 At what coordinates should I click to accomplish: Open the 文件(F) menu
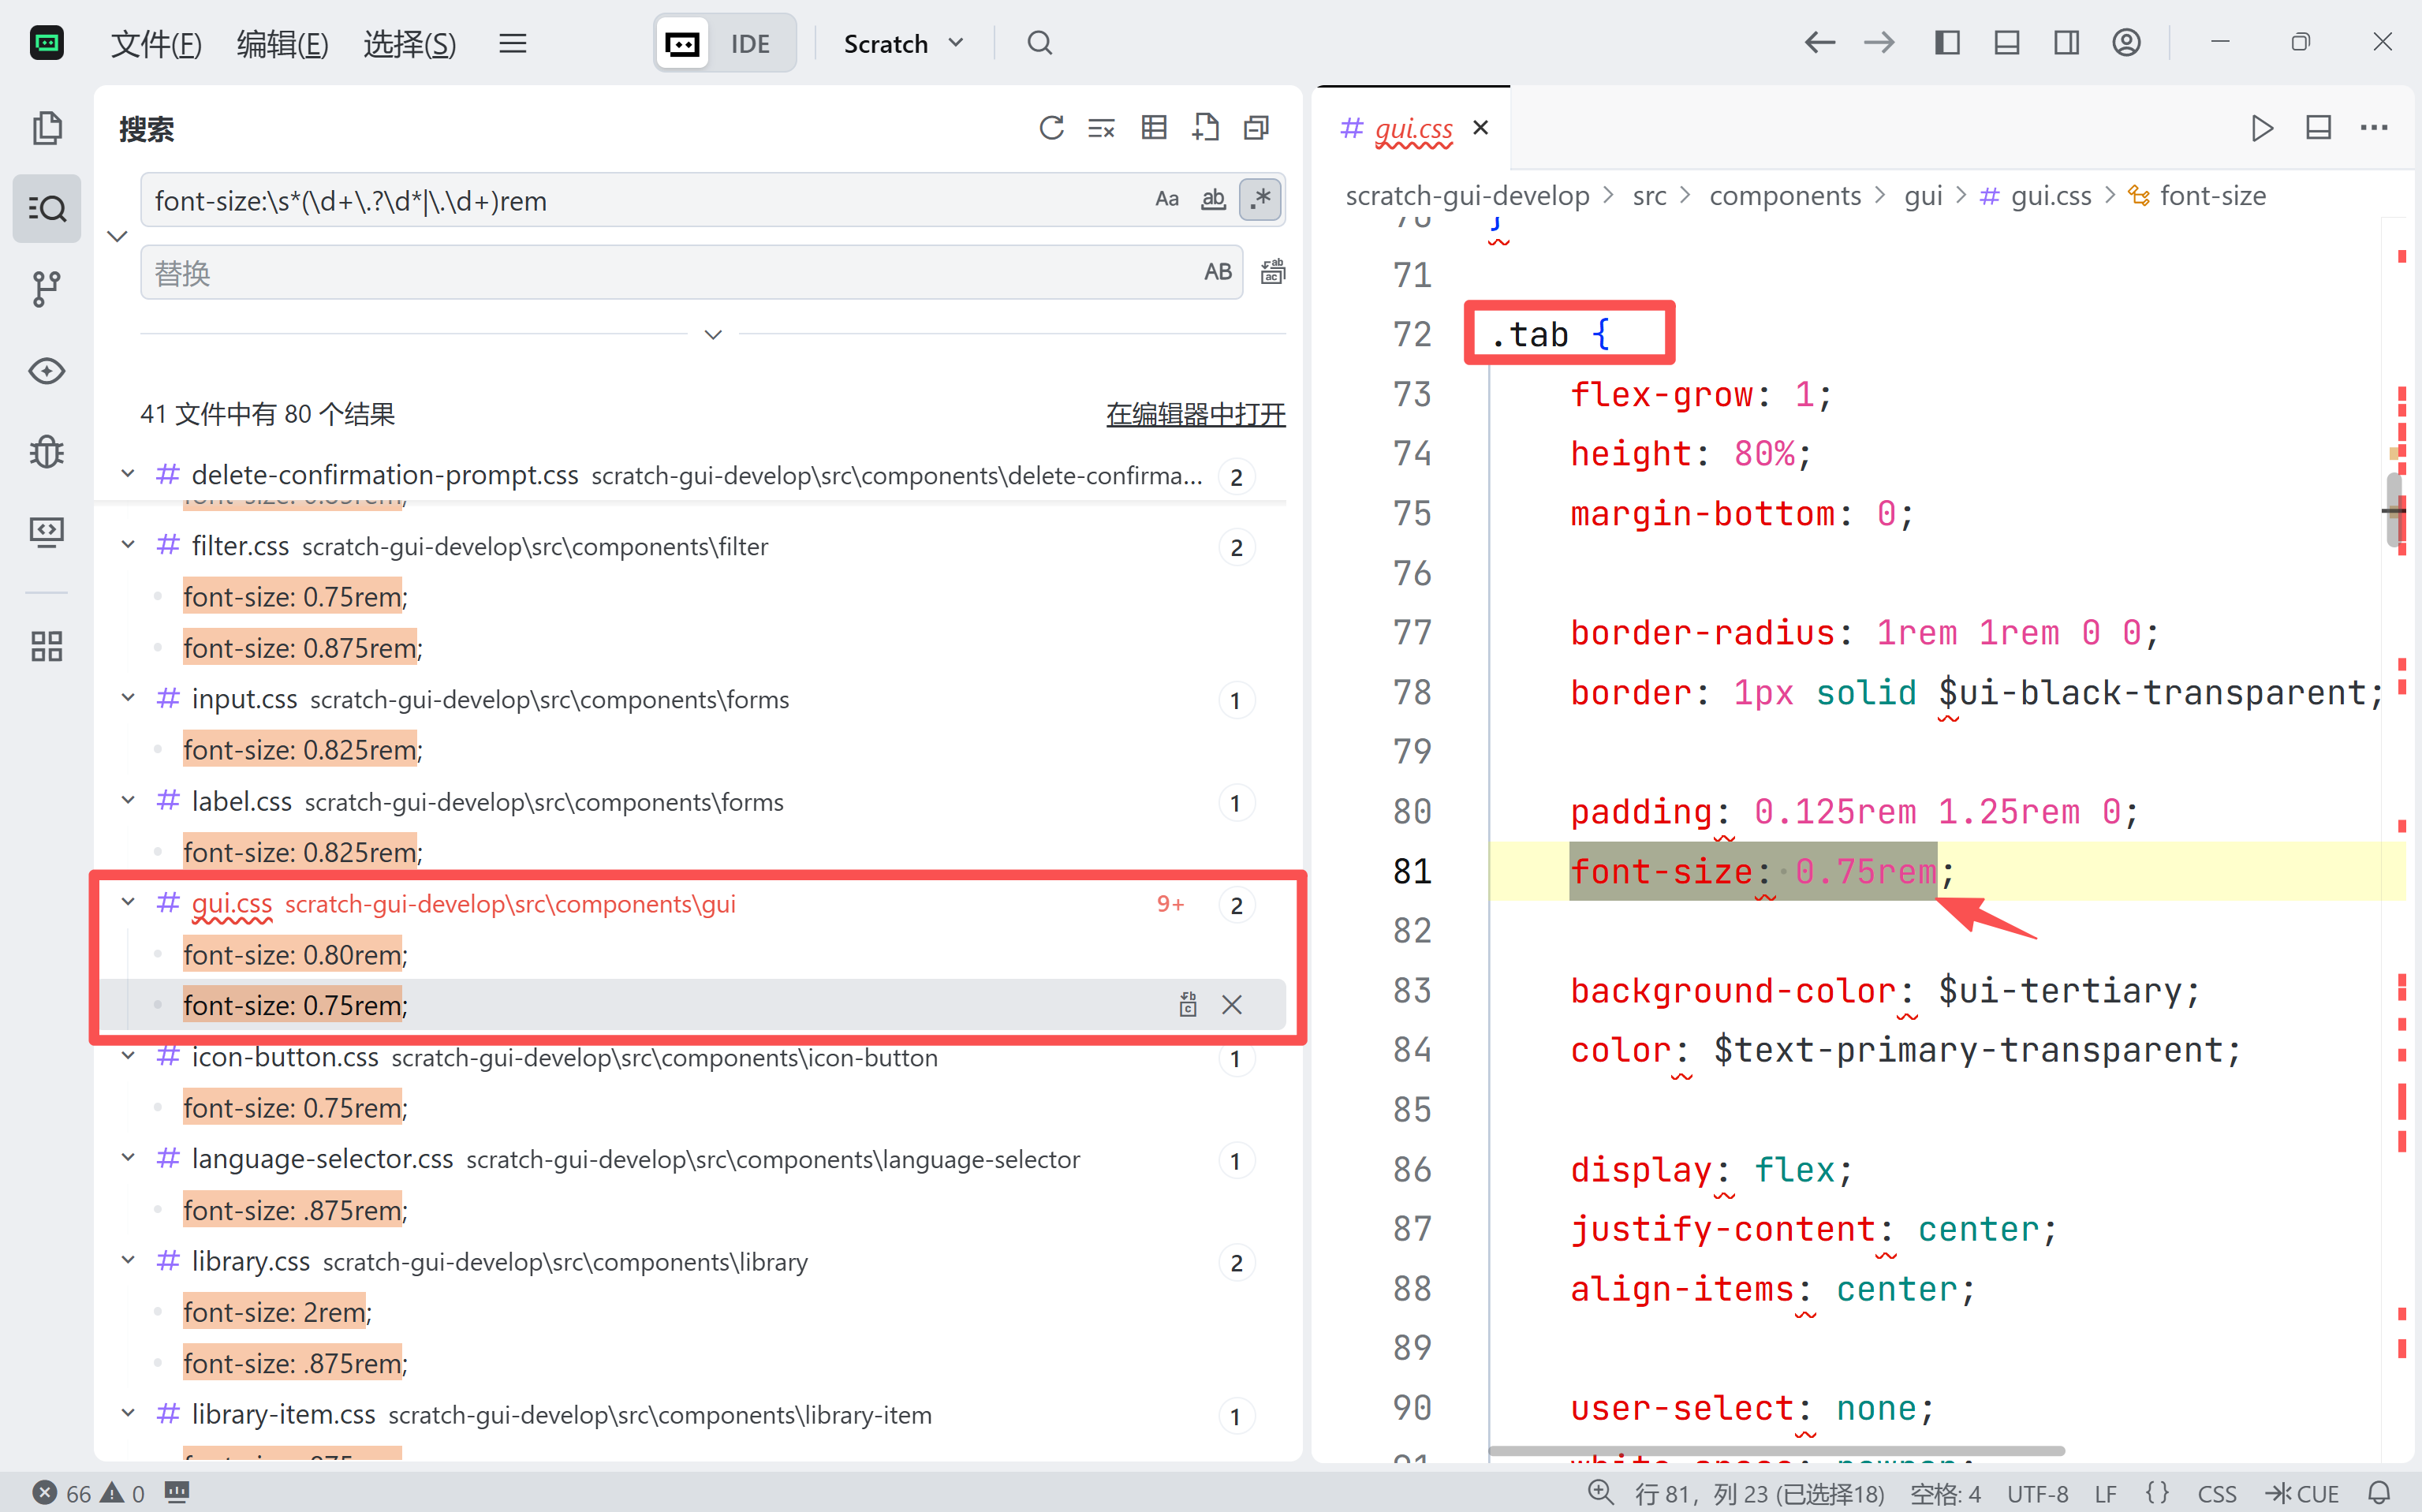156,44
